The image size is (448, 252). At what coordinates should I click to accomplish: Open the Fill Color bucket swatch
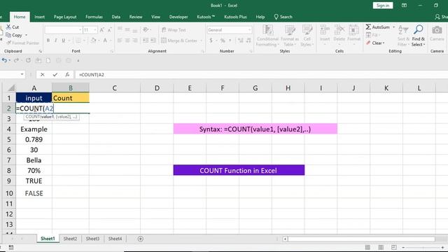click(x=93, y=41)
